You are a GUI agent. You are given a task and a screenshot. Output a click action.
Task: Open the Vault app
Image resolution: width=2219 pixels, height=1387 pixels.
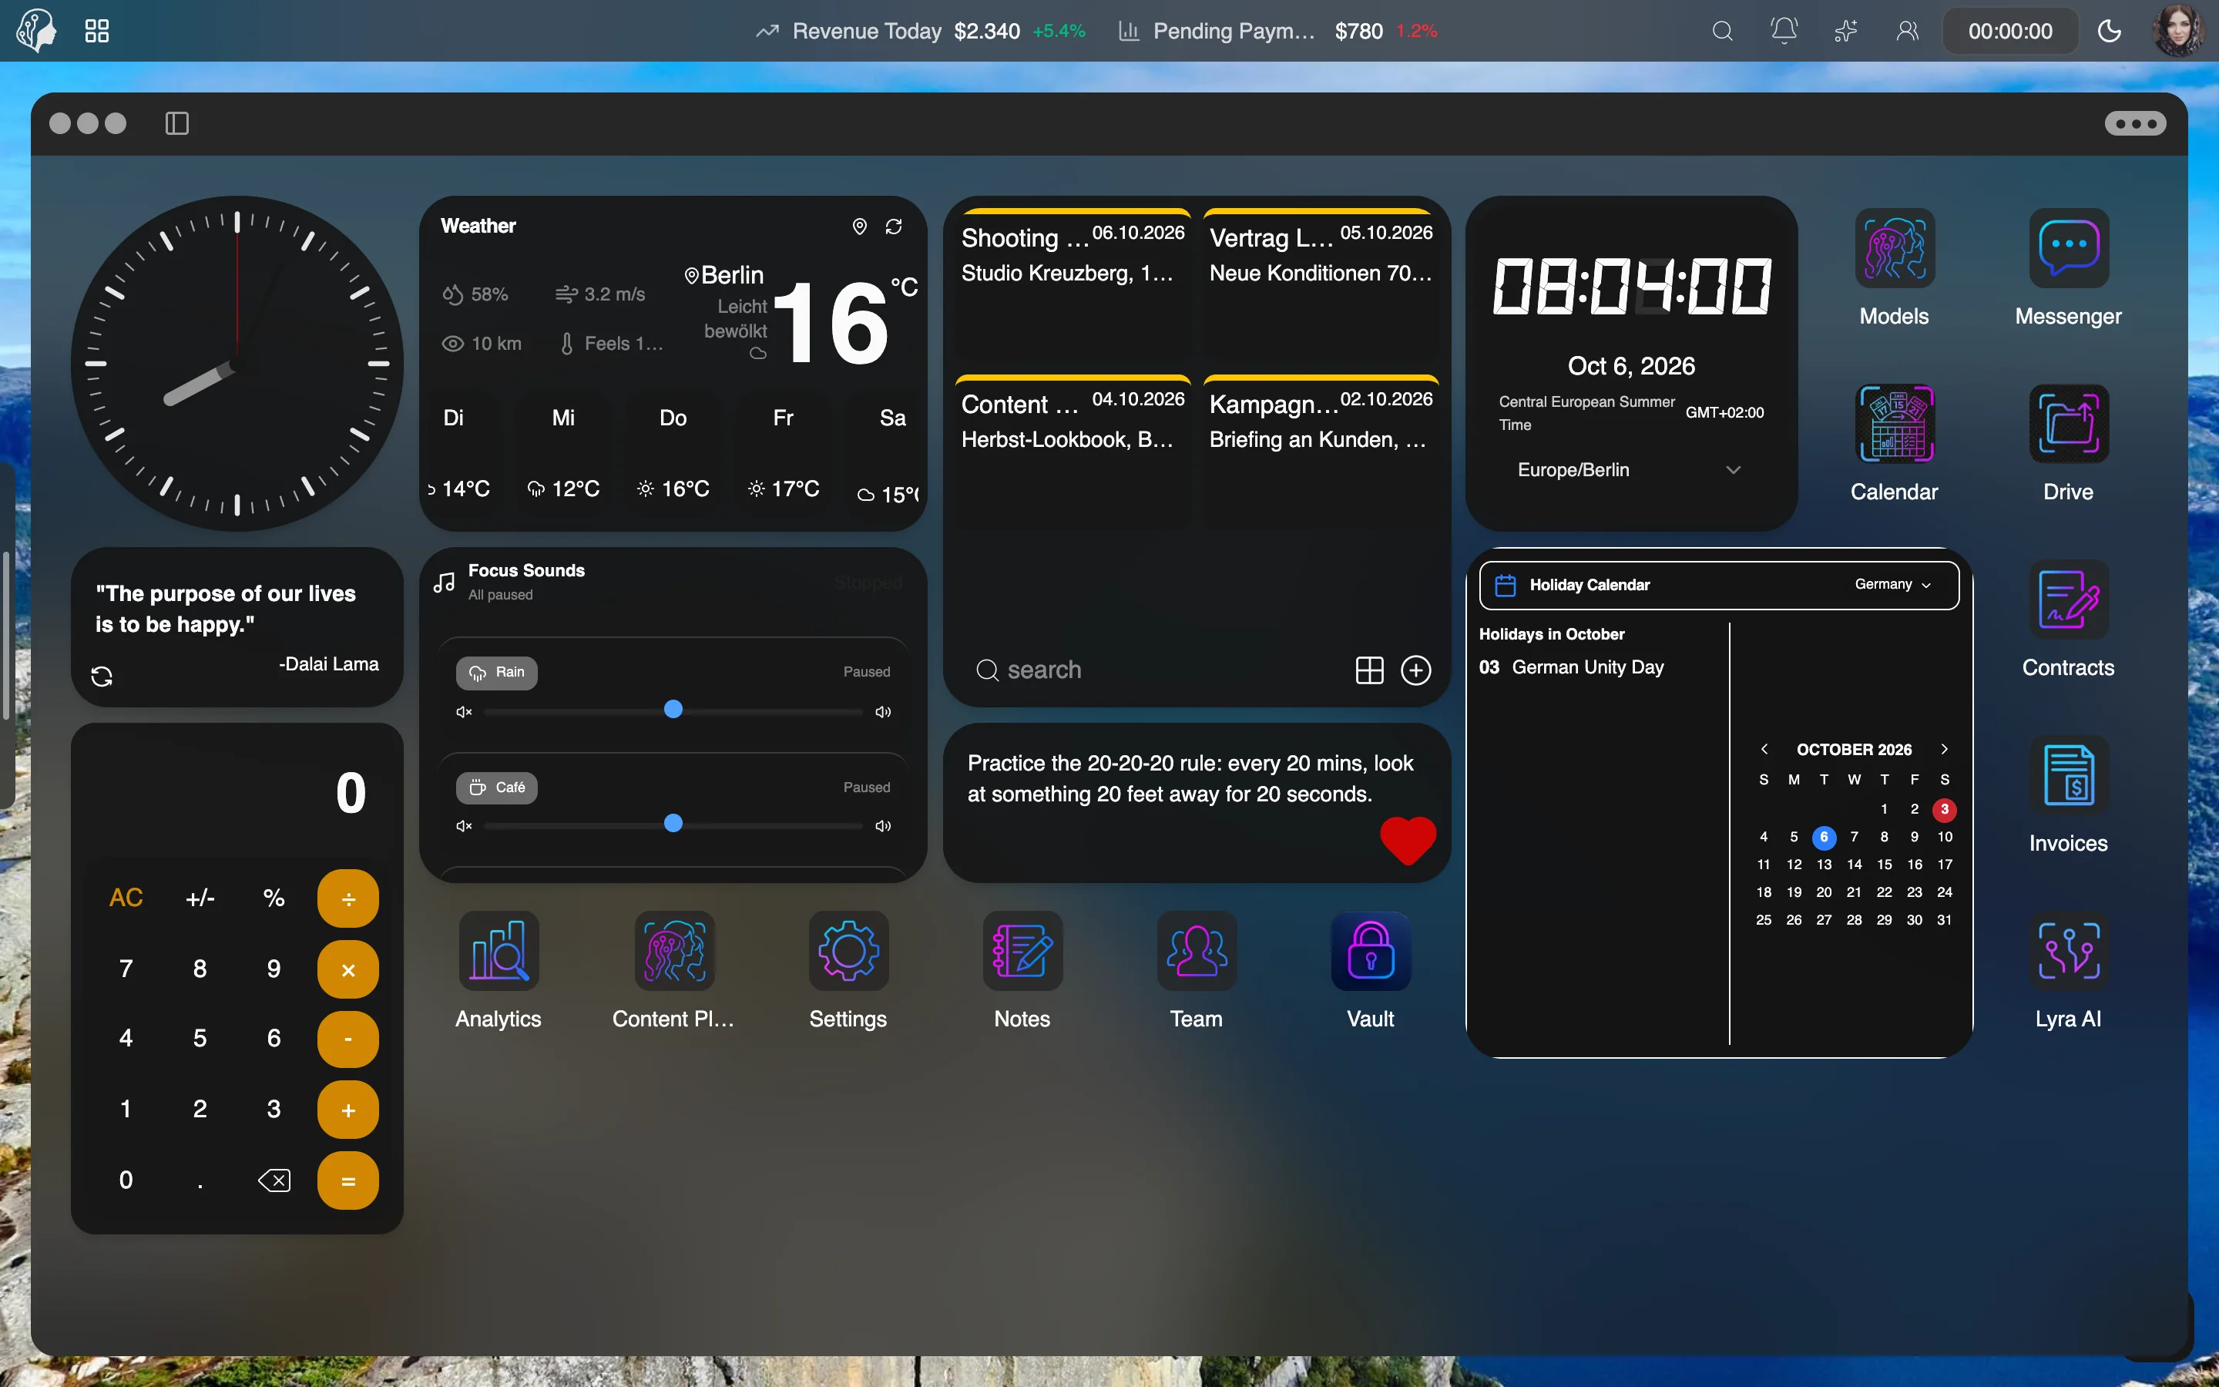point(1371,950)
